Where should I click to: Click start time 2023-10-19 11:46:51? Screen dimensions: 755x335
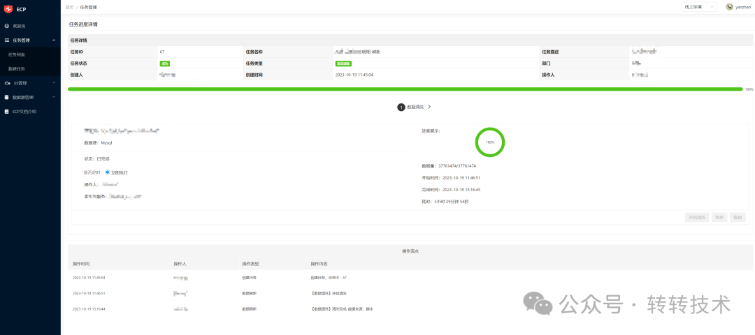pos(451,178)
